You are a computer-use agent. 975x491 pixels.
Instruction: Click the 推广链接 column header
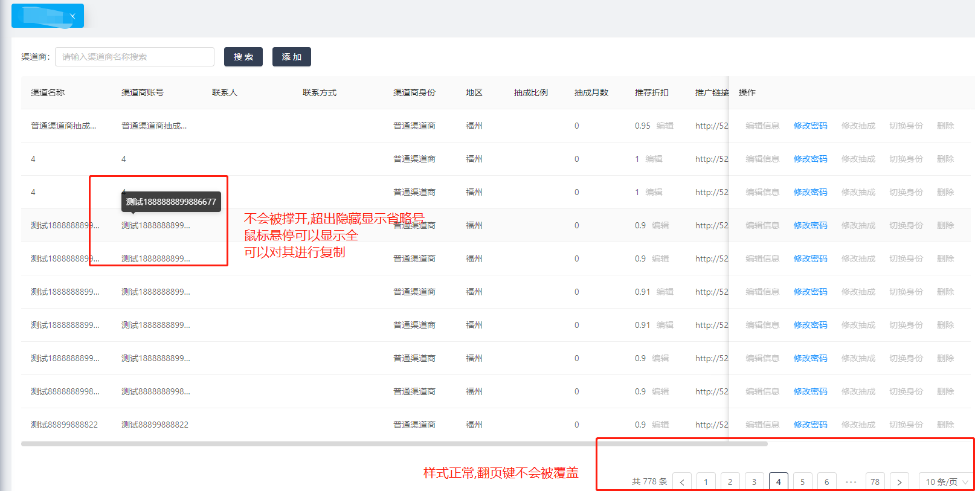tap(712, 92)
